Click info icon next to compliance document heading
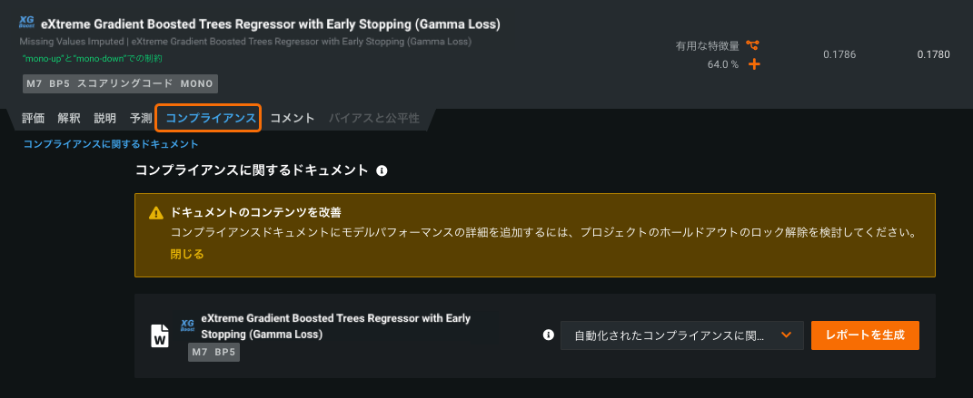This screenshot has height=398, width=973. click(x=382, y=170)
